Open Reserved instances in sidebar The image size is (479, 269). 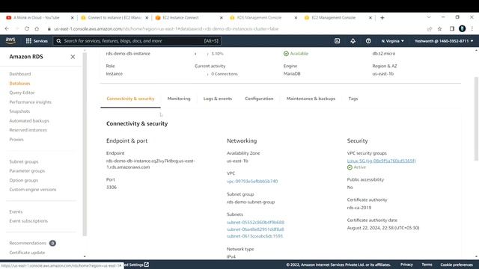click(x=28, y=130)
